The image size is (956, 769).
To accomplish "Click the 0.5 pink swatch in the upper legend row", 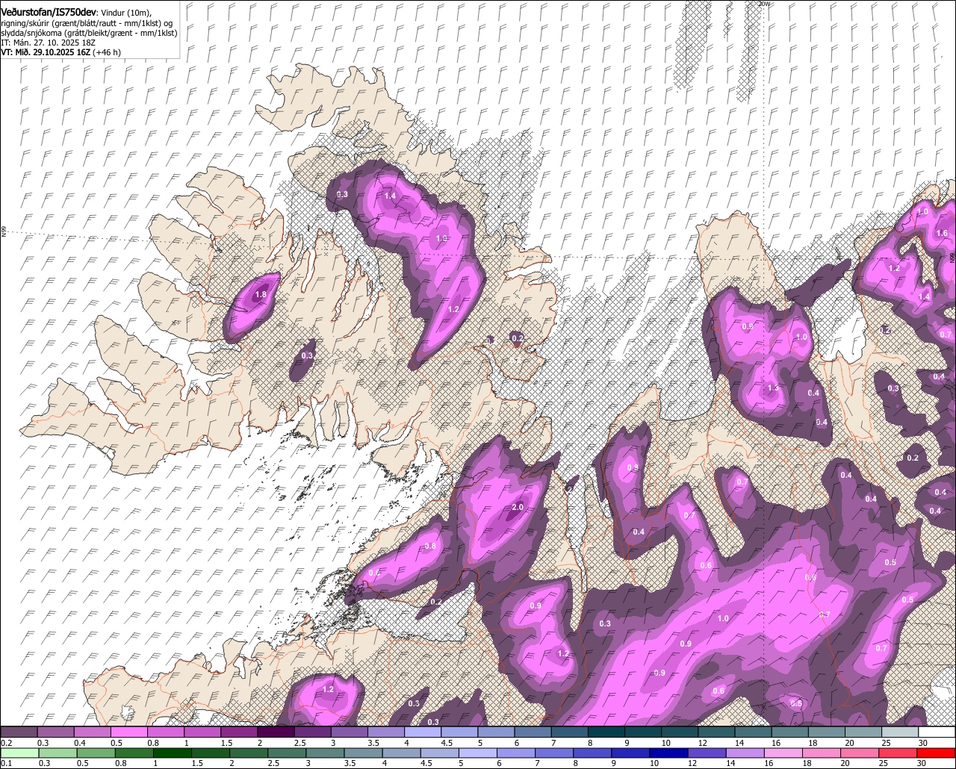I will 128,732.
